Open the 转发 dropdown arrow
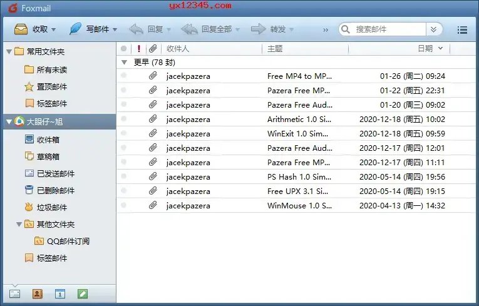Screen dimensions: 479x306 [291, 29]
